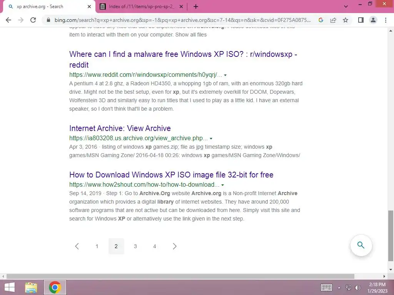394x295 pixels.
Task: Close the 'Index of /11/items' tab
Action: 181,7
